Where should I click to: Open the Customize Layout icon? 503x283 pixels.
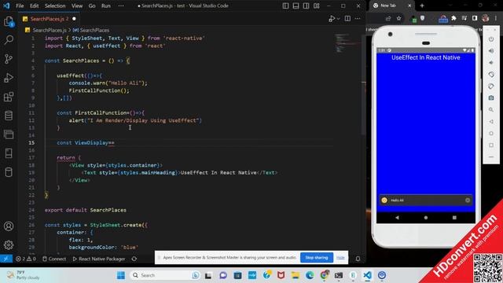316,6
